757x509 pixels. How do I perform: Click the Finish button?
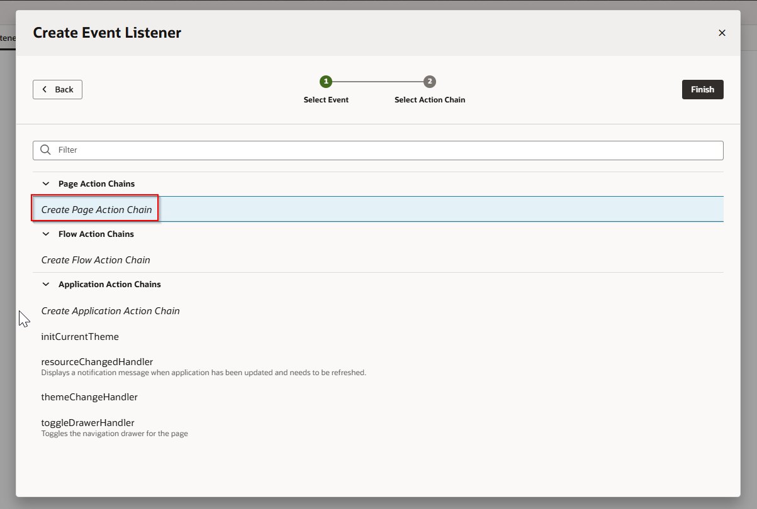tap(702, 89)
